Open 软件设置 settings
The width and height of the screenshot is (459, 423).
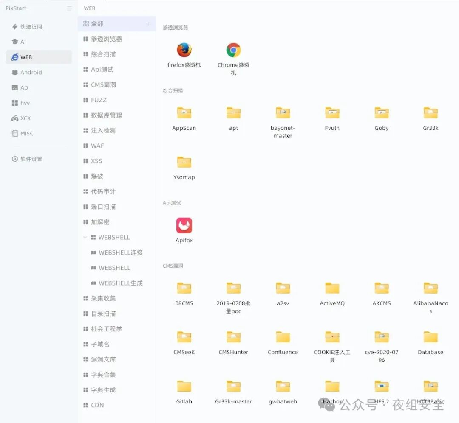[x=39, y=159]
